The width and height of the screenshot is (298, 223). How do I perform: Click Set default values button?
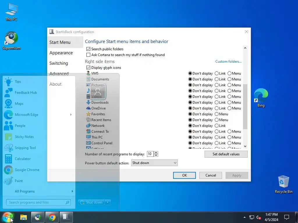[x=226, y=154]
